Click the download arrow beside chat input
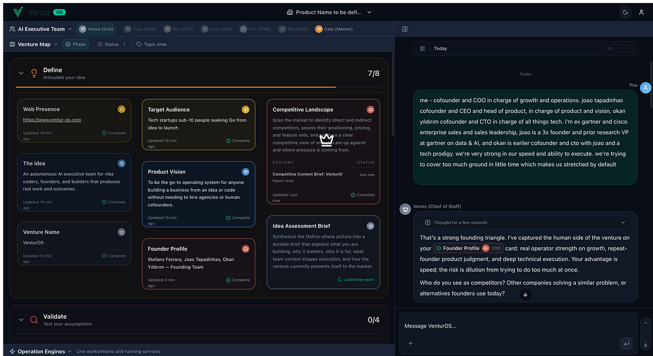The image size is (653, 356). click(x=645, y=345)
